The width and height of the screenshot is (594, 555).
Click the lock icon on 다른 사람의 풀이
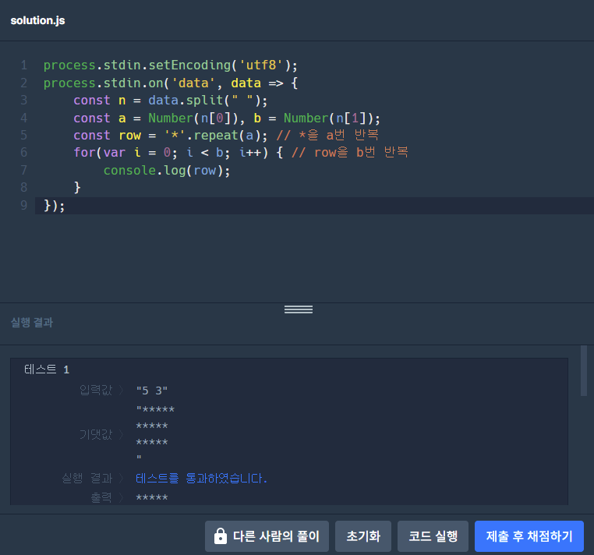(220, 536)
